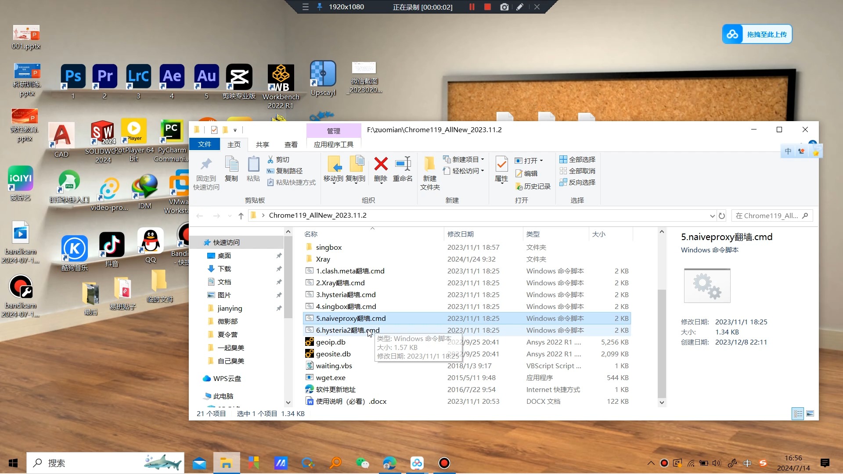Enable 反向选择 reverse selection
The height and width of the screenshot is (474, 843).
(580, 182)
